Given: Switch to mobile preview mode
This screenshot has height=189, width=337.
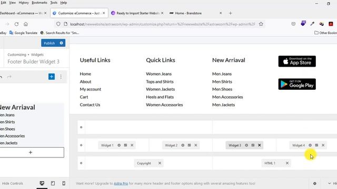Looking at the screenshot, I should (x=64, y=183).
